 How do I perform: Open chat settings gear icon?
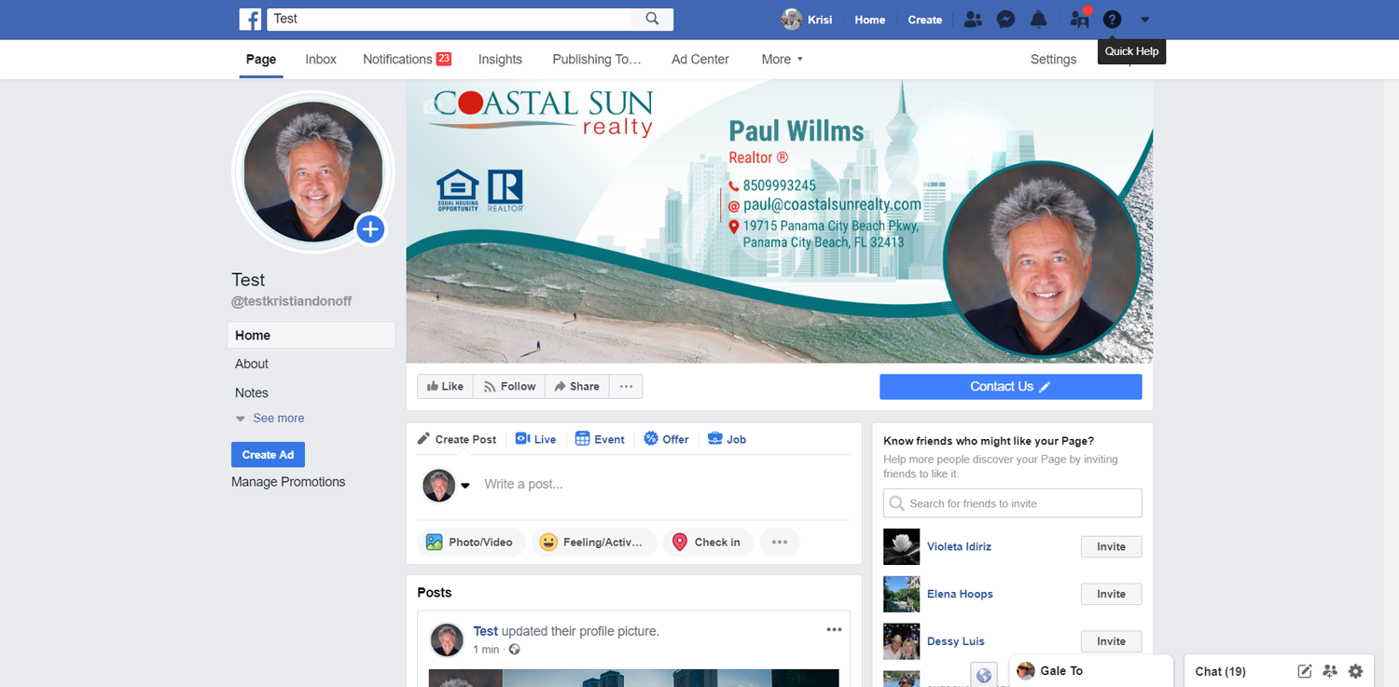pos(1355,671)
